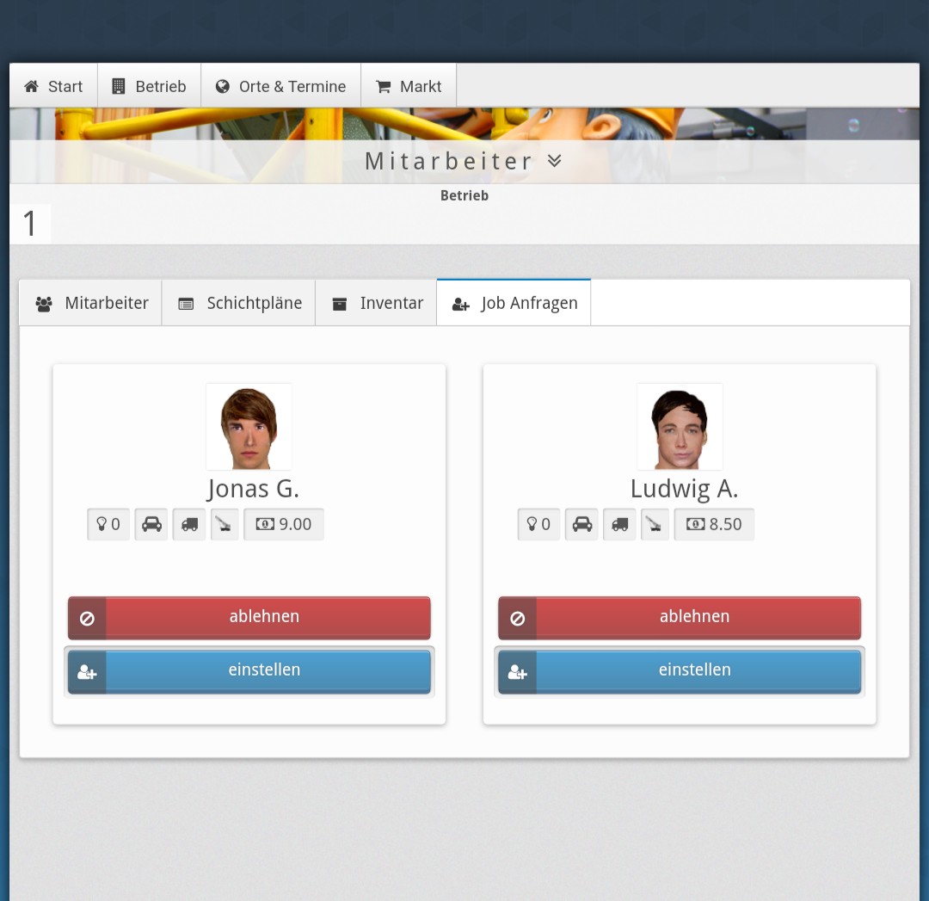Viewport: 929px width, 901px height.
Task: Switch to the Mitarbeiter tab
Action: [91, 303]
